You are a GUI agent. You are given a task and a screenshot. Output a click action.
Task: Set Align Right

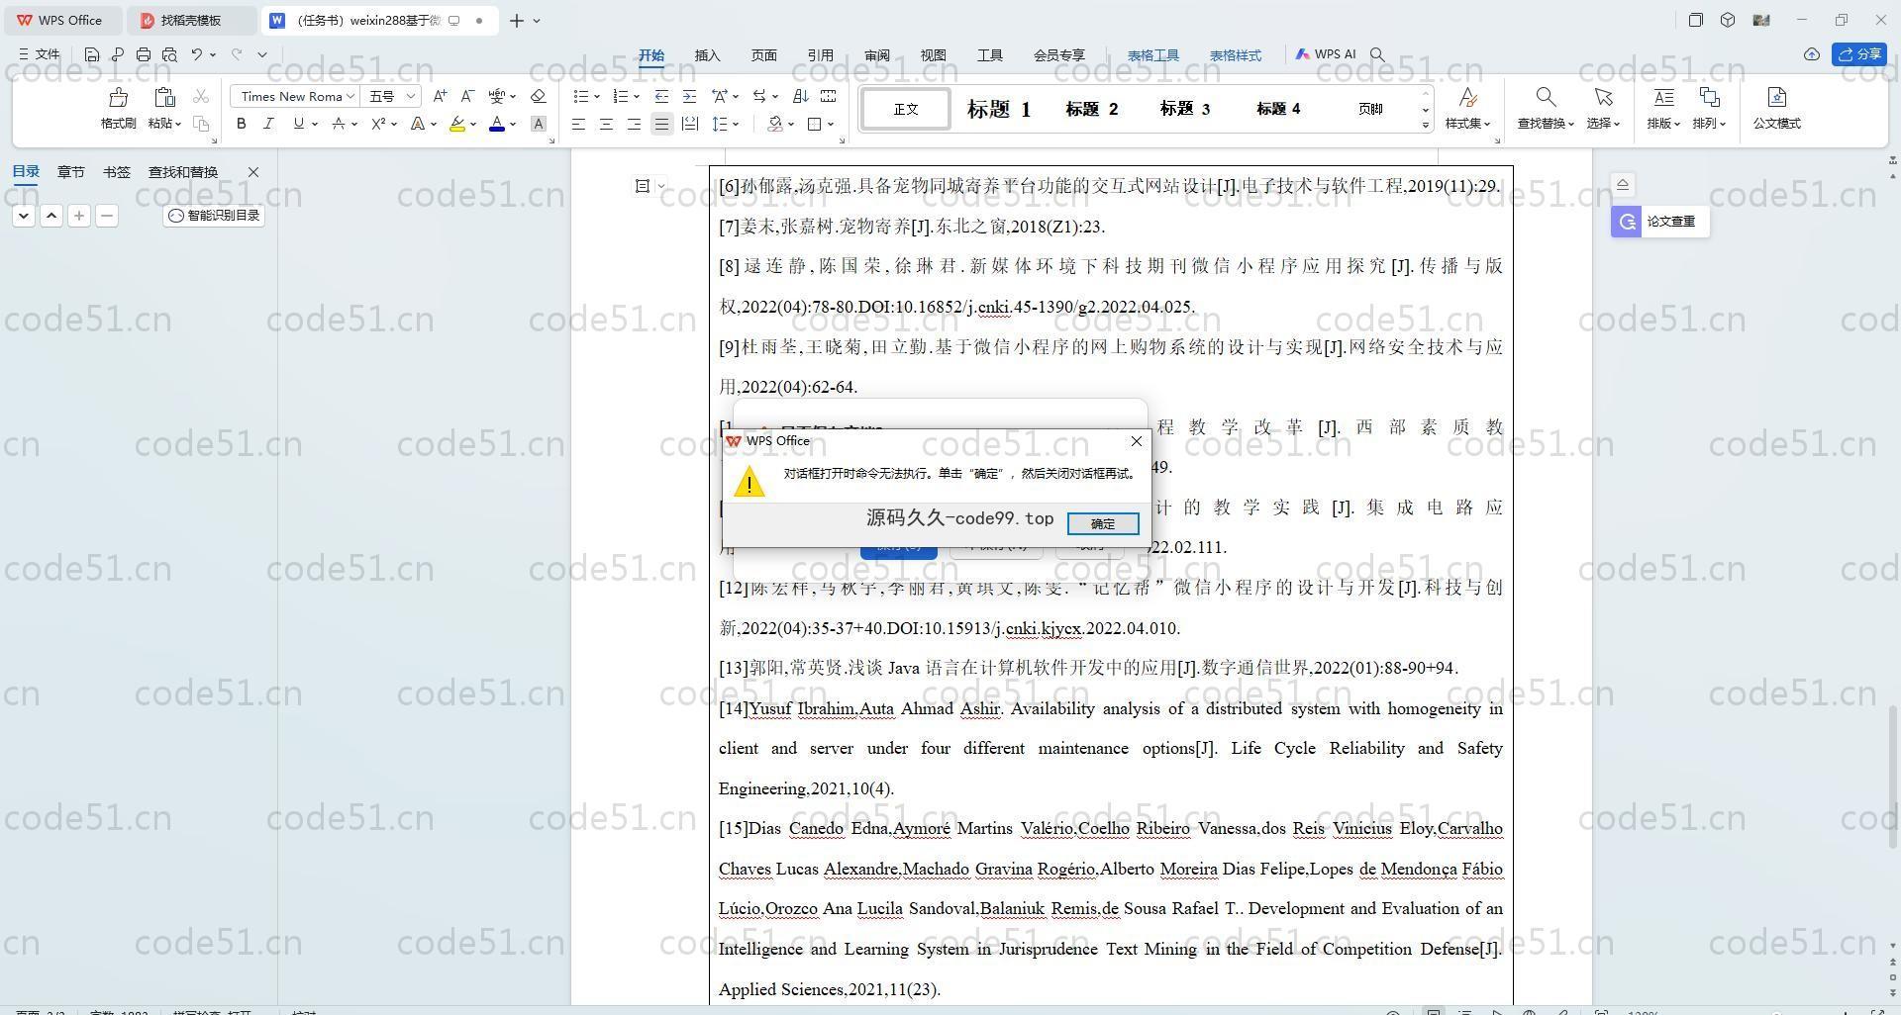pyautogui.click(x=634, y=124)
